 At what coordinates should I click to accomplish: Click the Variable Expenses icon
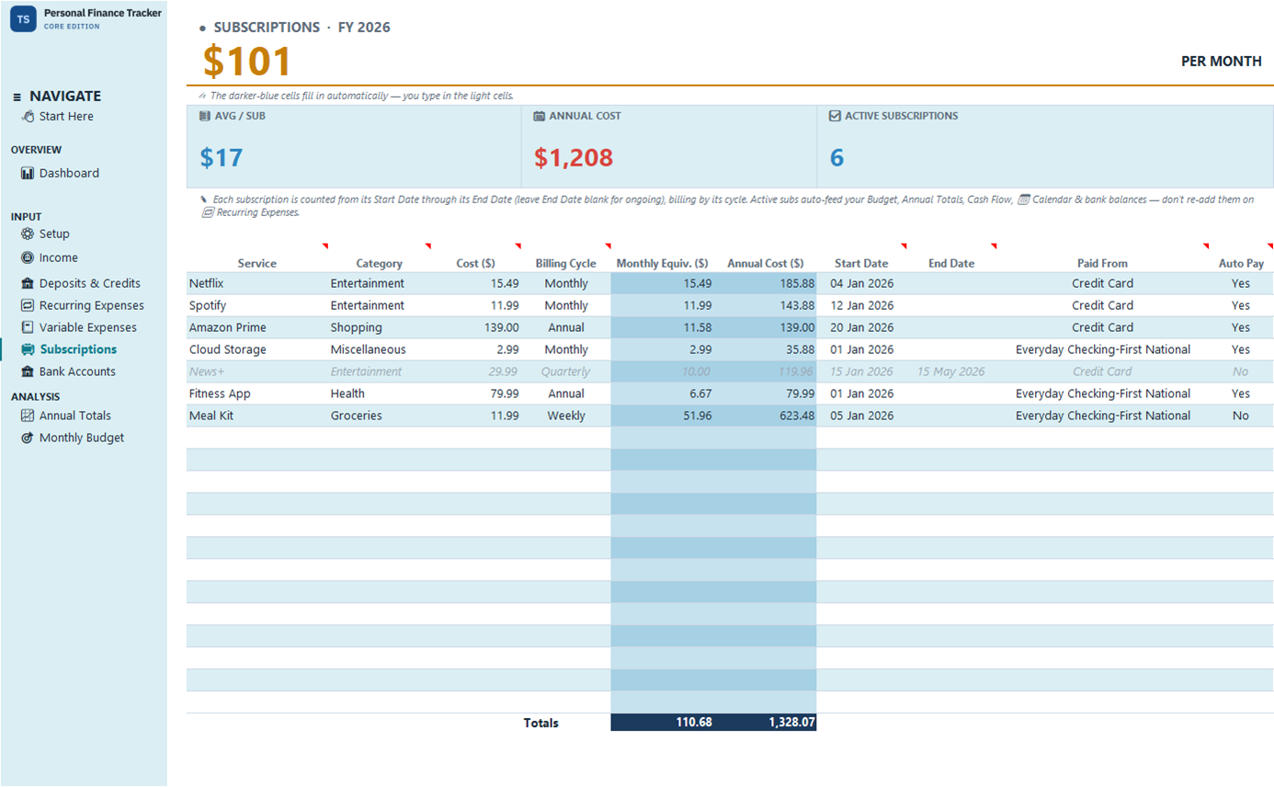28,327
